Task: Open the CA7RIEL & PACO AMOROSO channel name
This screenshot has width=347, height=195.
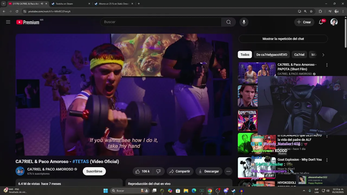Action: tap(50, 169)
